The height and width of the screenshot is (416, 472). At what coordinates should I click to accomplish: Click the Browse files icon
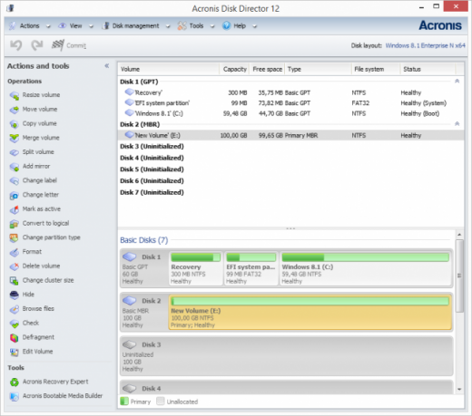click(x=15, y=309)
